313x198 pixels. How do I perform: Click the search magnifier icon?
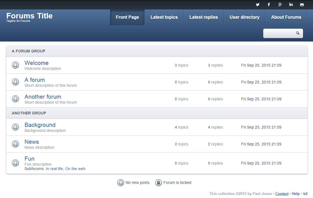[298, 33]
